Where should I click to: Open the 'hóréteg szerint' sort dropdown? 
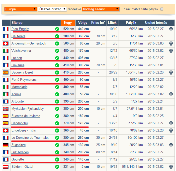[x=101, y=9]
